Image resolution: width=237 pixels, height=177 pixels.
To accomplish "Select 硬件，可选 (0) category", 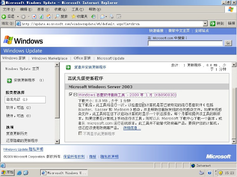I will pos(18,116).
